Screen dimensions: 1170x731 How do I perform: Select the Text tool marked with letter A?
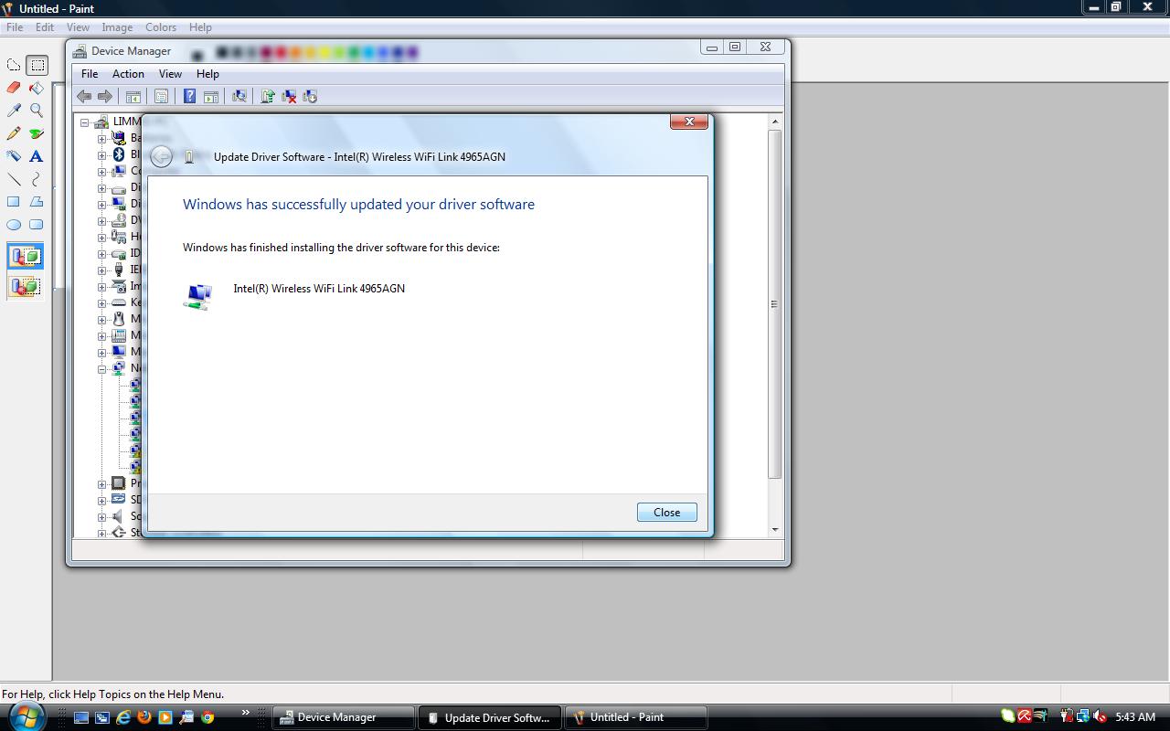pos(37,156)
